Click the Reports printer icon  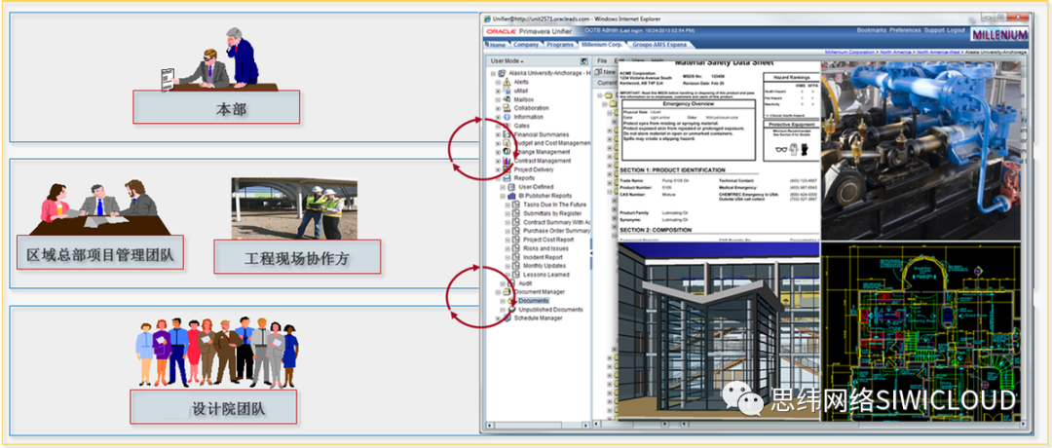(x=507, y=178)
